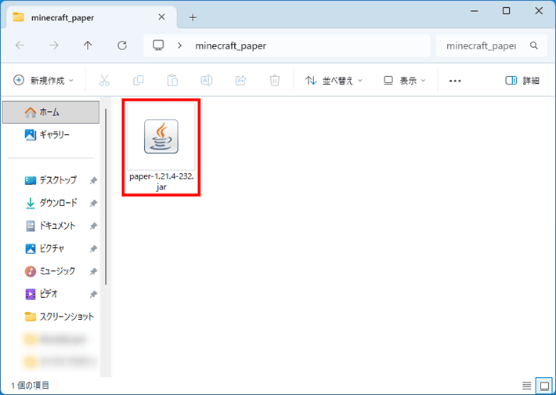Go up one folder level arrow
The width and height of the screenshot is (556, 395).
(88, 45)
